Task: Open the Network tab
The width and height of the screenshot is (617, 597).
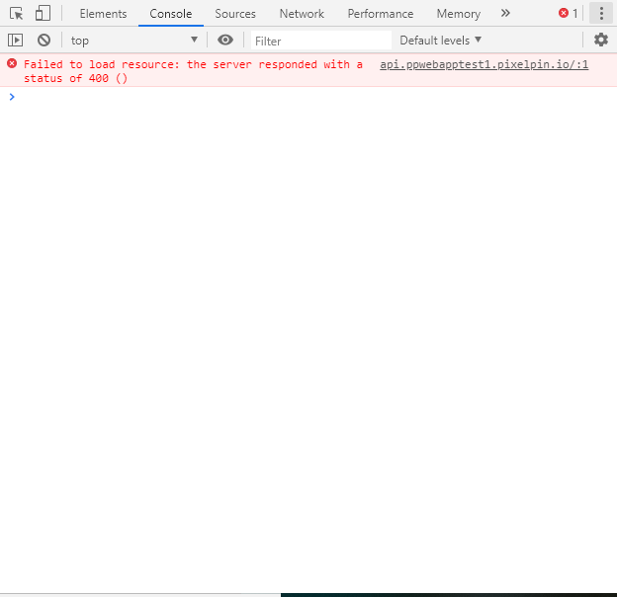Action: [x=302, y=14]
